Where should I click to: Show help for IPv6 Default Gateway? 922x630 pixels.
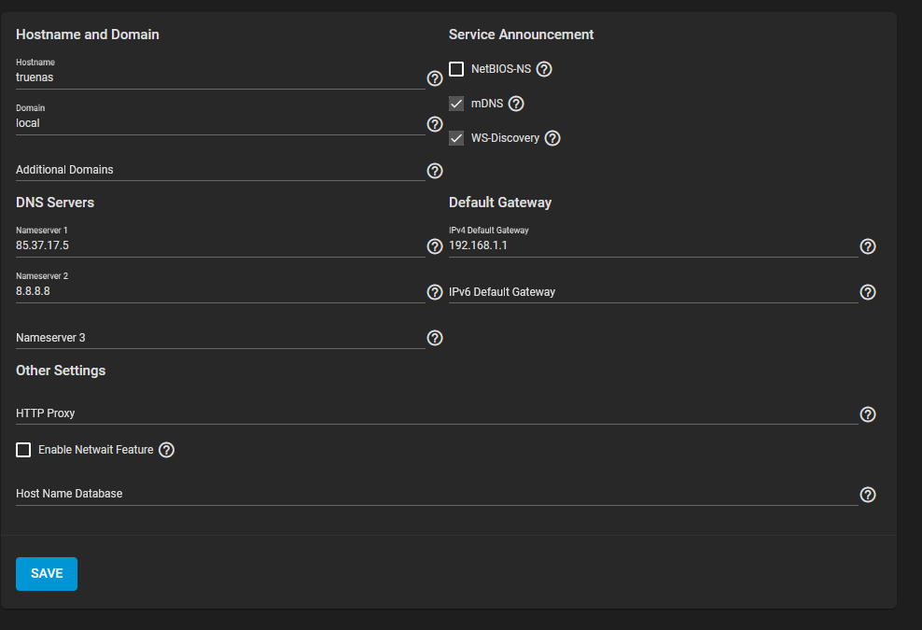pyautogui.click(x=867, y=292)
